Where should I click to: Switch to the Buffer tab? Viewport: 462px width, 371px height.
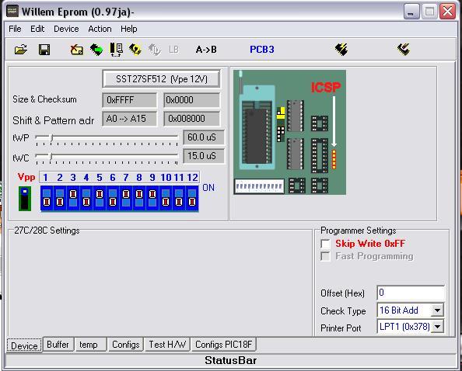[58, 345]
